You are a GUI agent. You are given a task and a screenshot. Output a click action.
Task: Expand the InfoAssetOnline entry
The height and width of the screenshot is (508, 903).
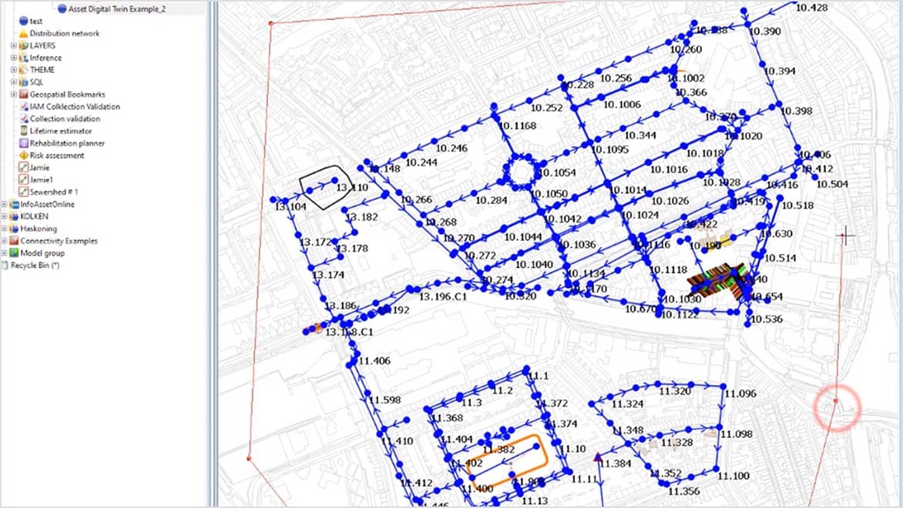point(6,204)
